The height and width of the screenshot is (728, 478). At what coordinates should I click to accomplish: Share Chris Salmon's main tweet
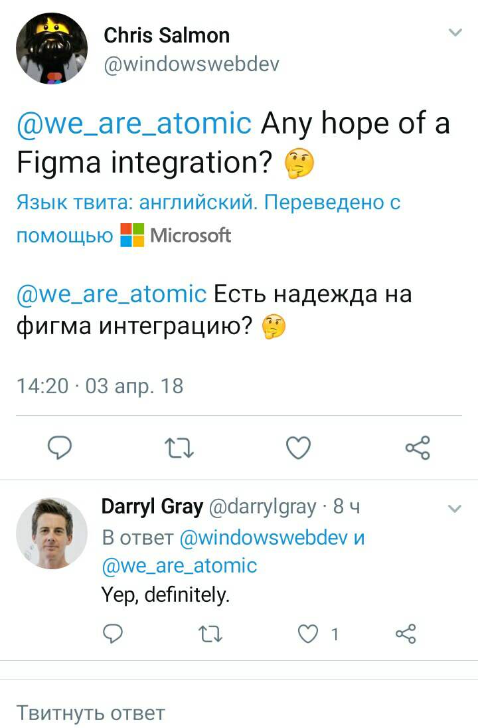418,448
